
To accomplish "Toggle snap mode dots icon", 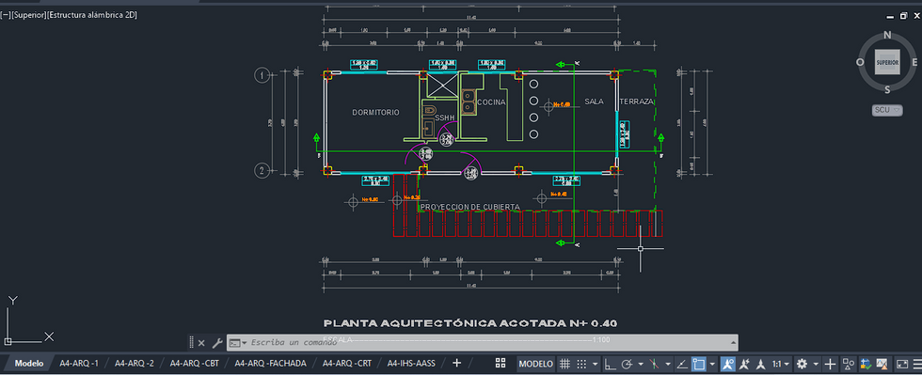I will click(581, 364).
